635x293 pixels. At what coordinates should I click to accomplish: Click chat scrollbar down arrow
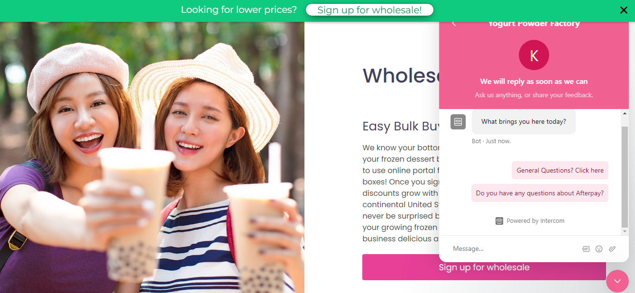point(625,231)
